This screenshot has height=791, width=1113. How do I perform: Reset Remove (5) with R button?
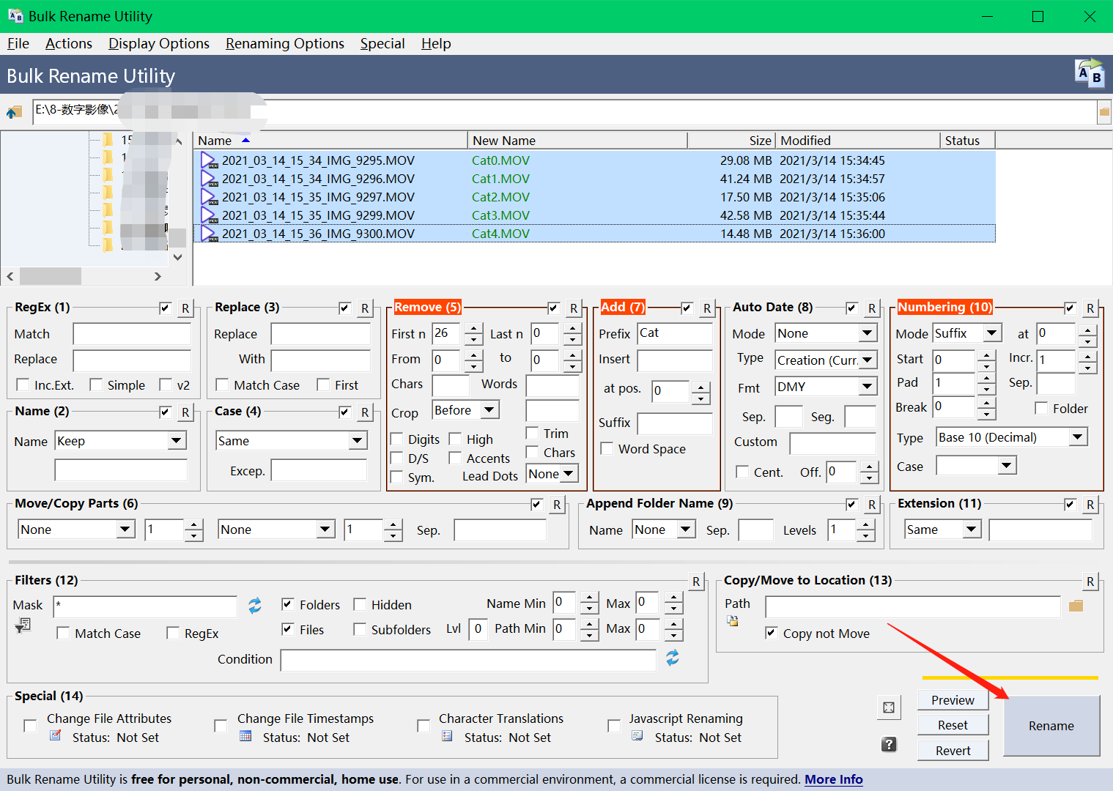pyautogui.click(x=574, y=308)
